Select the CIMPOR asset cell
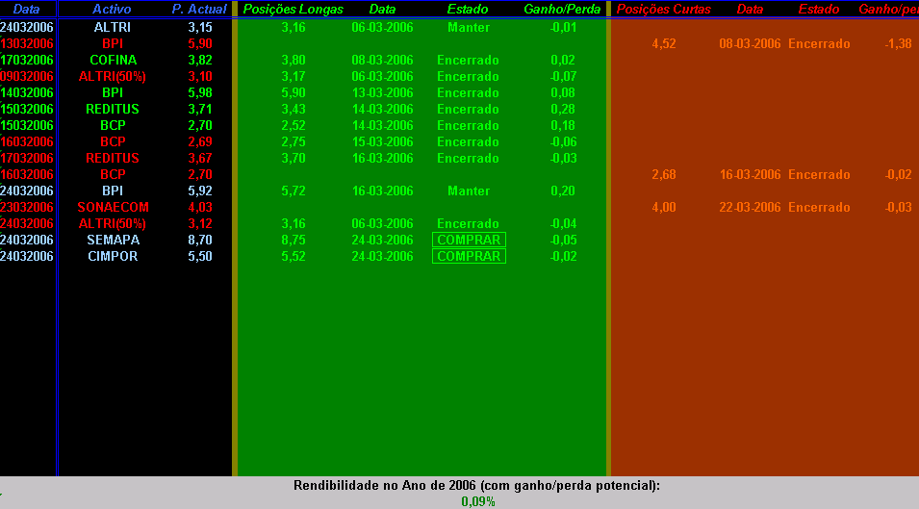This screenshot has height=509, width=919. (x=114, y=256)
